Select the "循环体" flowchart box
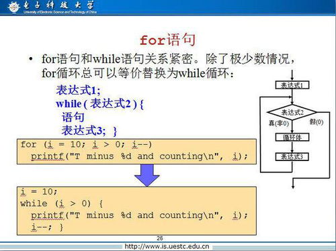Image resolution: width=336 pixels, height=251 pixels. click(x=292, y=137)
